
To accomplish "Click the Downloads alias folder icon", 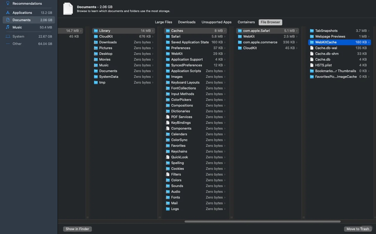I will (x=96, y=42).
